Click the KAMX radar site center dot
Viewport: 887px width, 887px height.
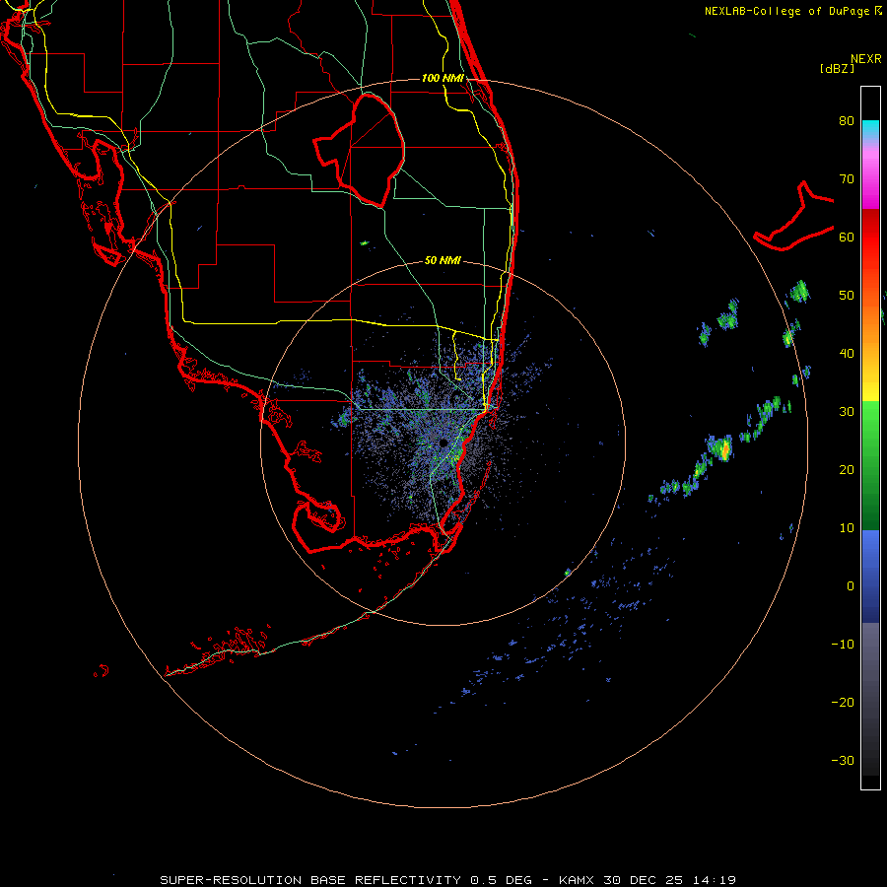pos(443,443)
